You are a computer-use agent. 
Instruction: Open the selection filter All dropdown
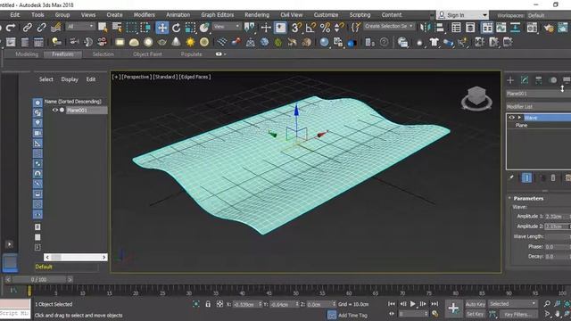click(x=80, y=26)
